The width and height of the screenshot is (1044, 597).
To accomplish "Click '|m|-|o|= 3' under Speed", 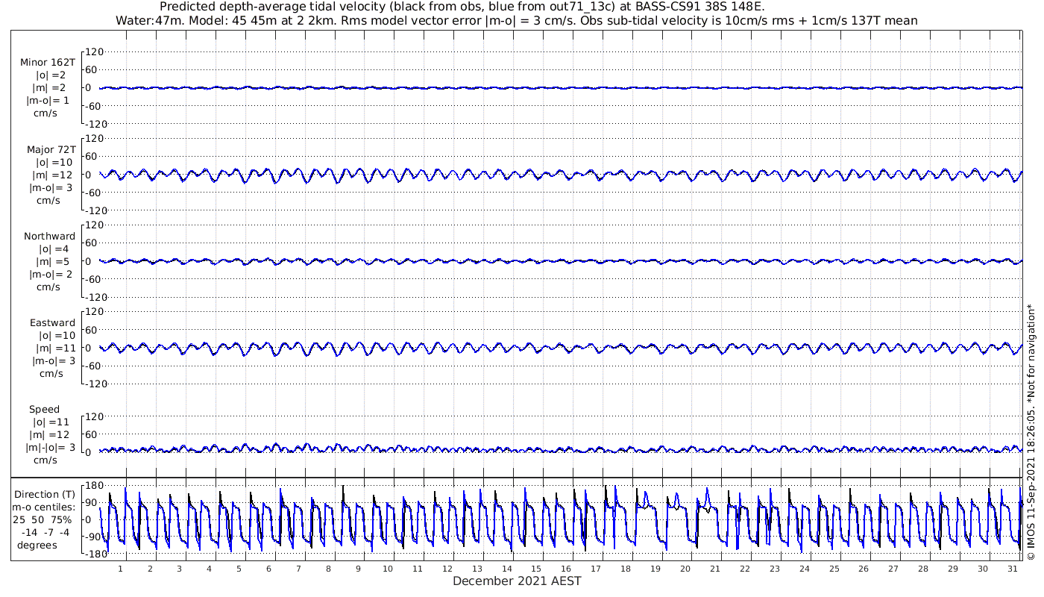I will click(x=51, y=447).
